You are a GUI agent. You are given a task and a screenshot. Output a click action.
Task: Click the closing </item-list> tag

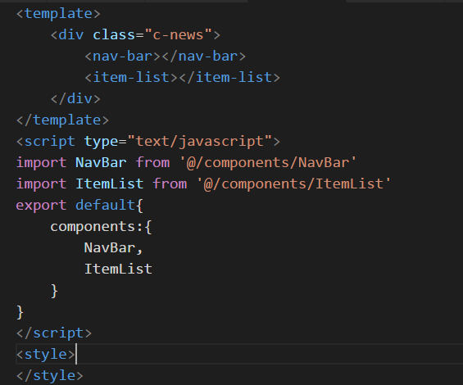229,78
